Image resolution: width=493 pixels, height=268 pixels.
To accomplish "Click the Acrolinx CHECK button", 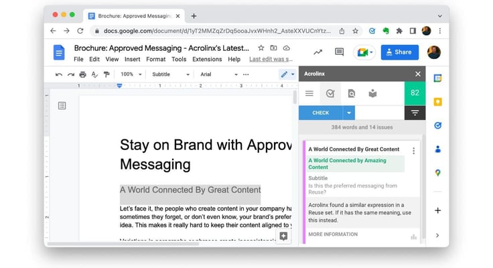I will coord(320,113).
